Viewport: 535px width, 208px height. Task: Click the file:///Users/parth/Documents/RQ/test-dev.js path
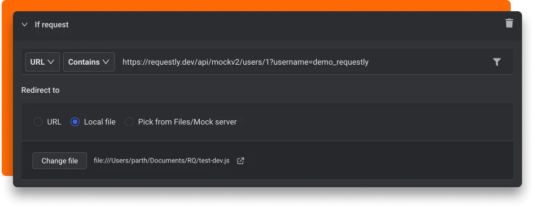pos(162,160)
